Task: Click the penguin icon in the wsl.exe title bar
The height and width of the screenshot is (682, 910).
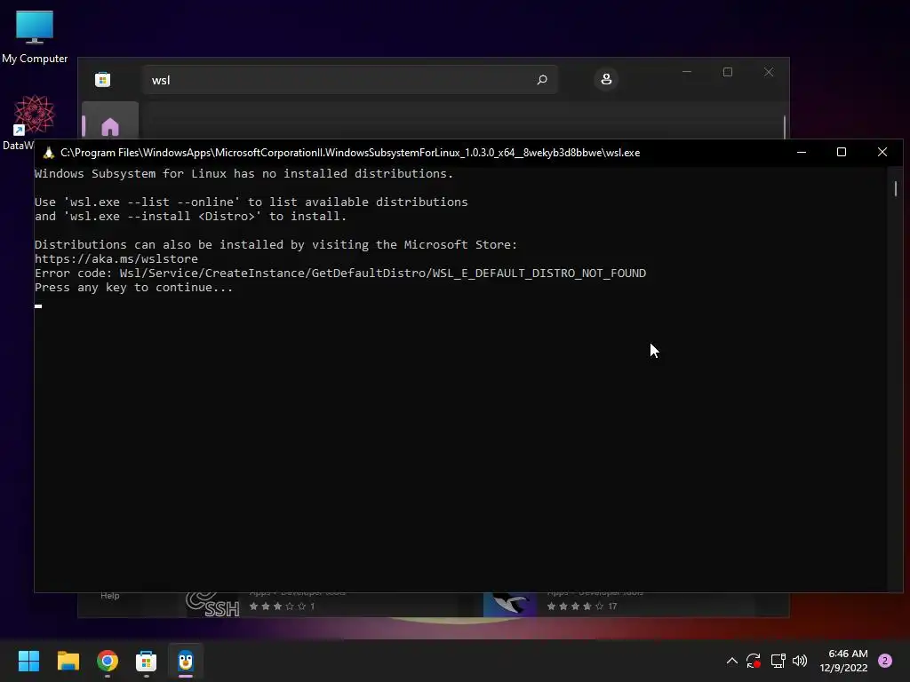Action: (49, 153)
